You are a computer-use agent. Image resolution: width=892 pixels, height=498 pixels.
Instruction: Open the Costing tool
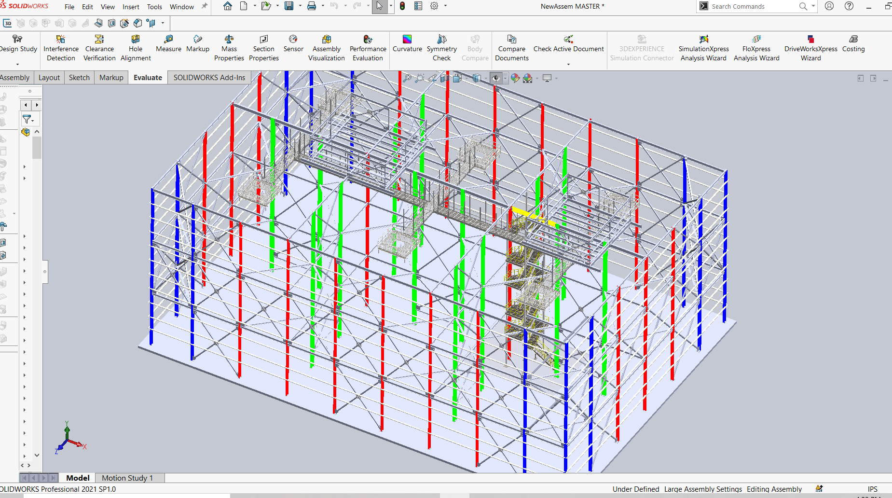point(853,43)
